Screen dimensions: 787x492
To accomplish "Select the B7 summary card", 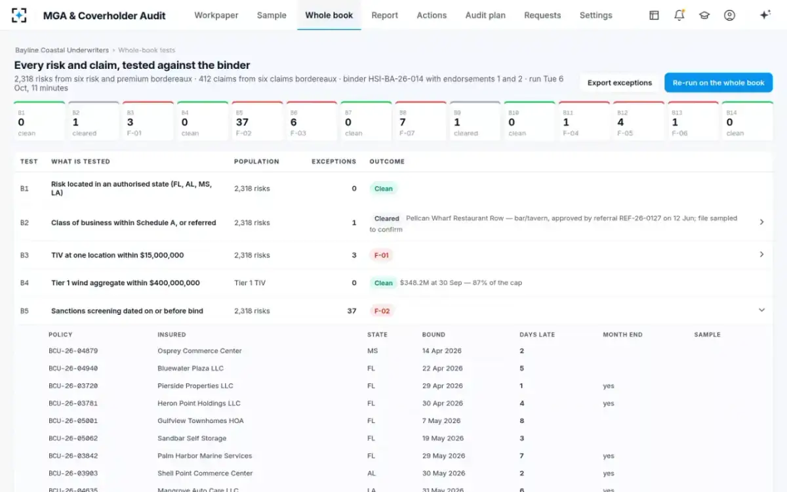I will pyautogui.click(x=366, y=121).
